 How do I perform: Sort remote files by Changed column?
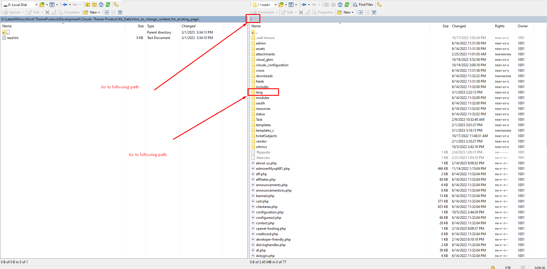point(459,26)
